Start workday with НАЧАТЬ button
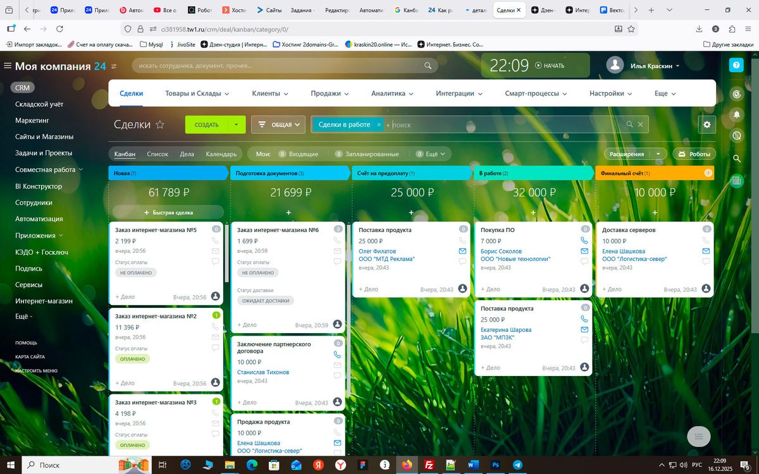 [550, 65]
